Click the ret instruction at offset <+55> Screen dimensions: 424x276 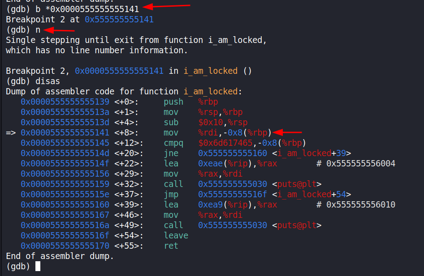pos(171,246)
